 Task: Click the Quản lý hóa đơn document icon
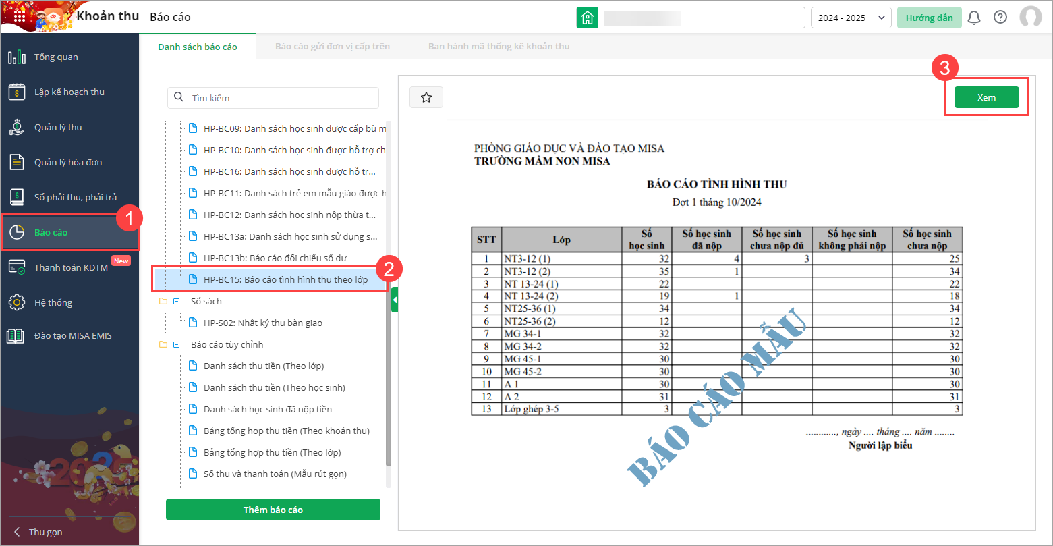[x=17, y=162]
